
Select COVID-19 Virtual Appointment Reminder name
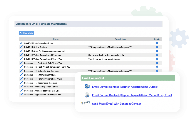pyautogui.click(x=43, y=55)
